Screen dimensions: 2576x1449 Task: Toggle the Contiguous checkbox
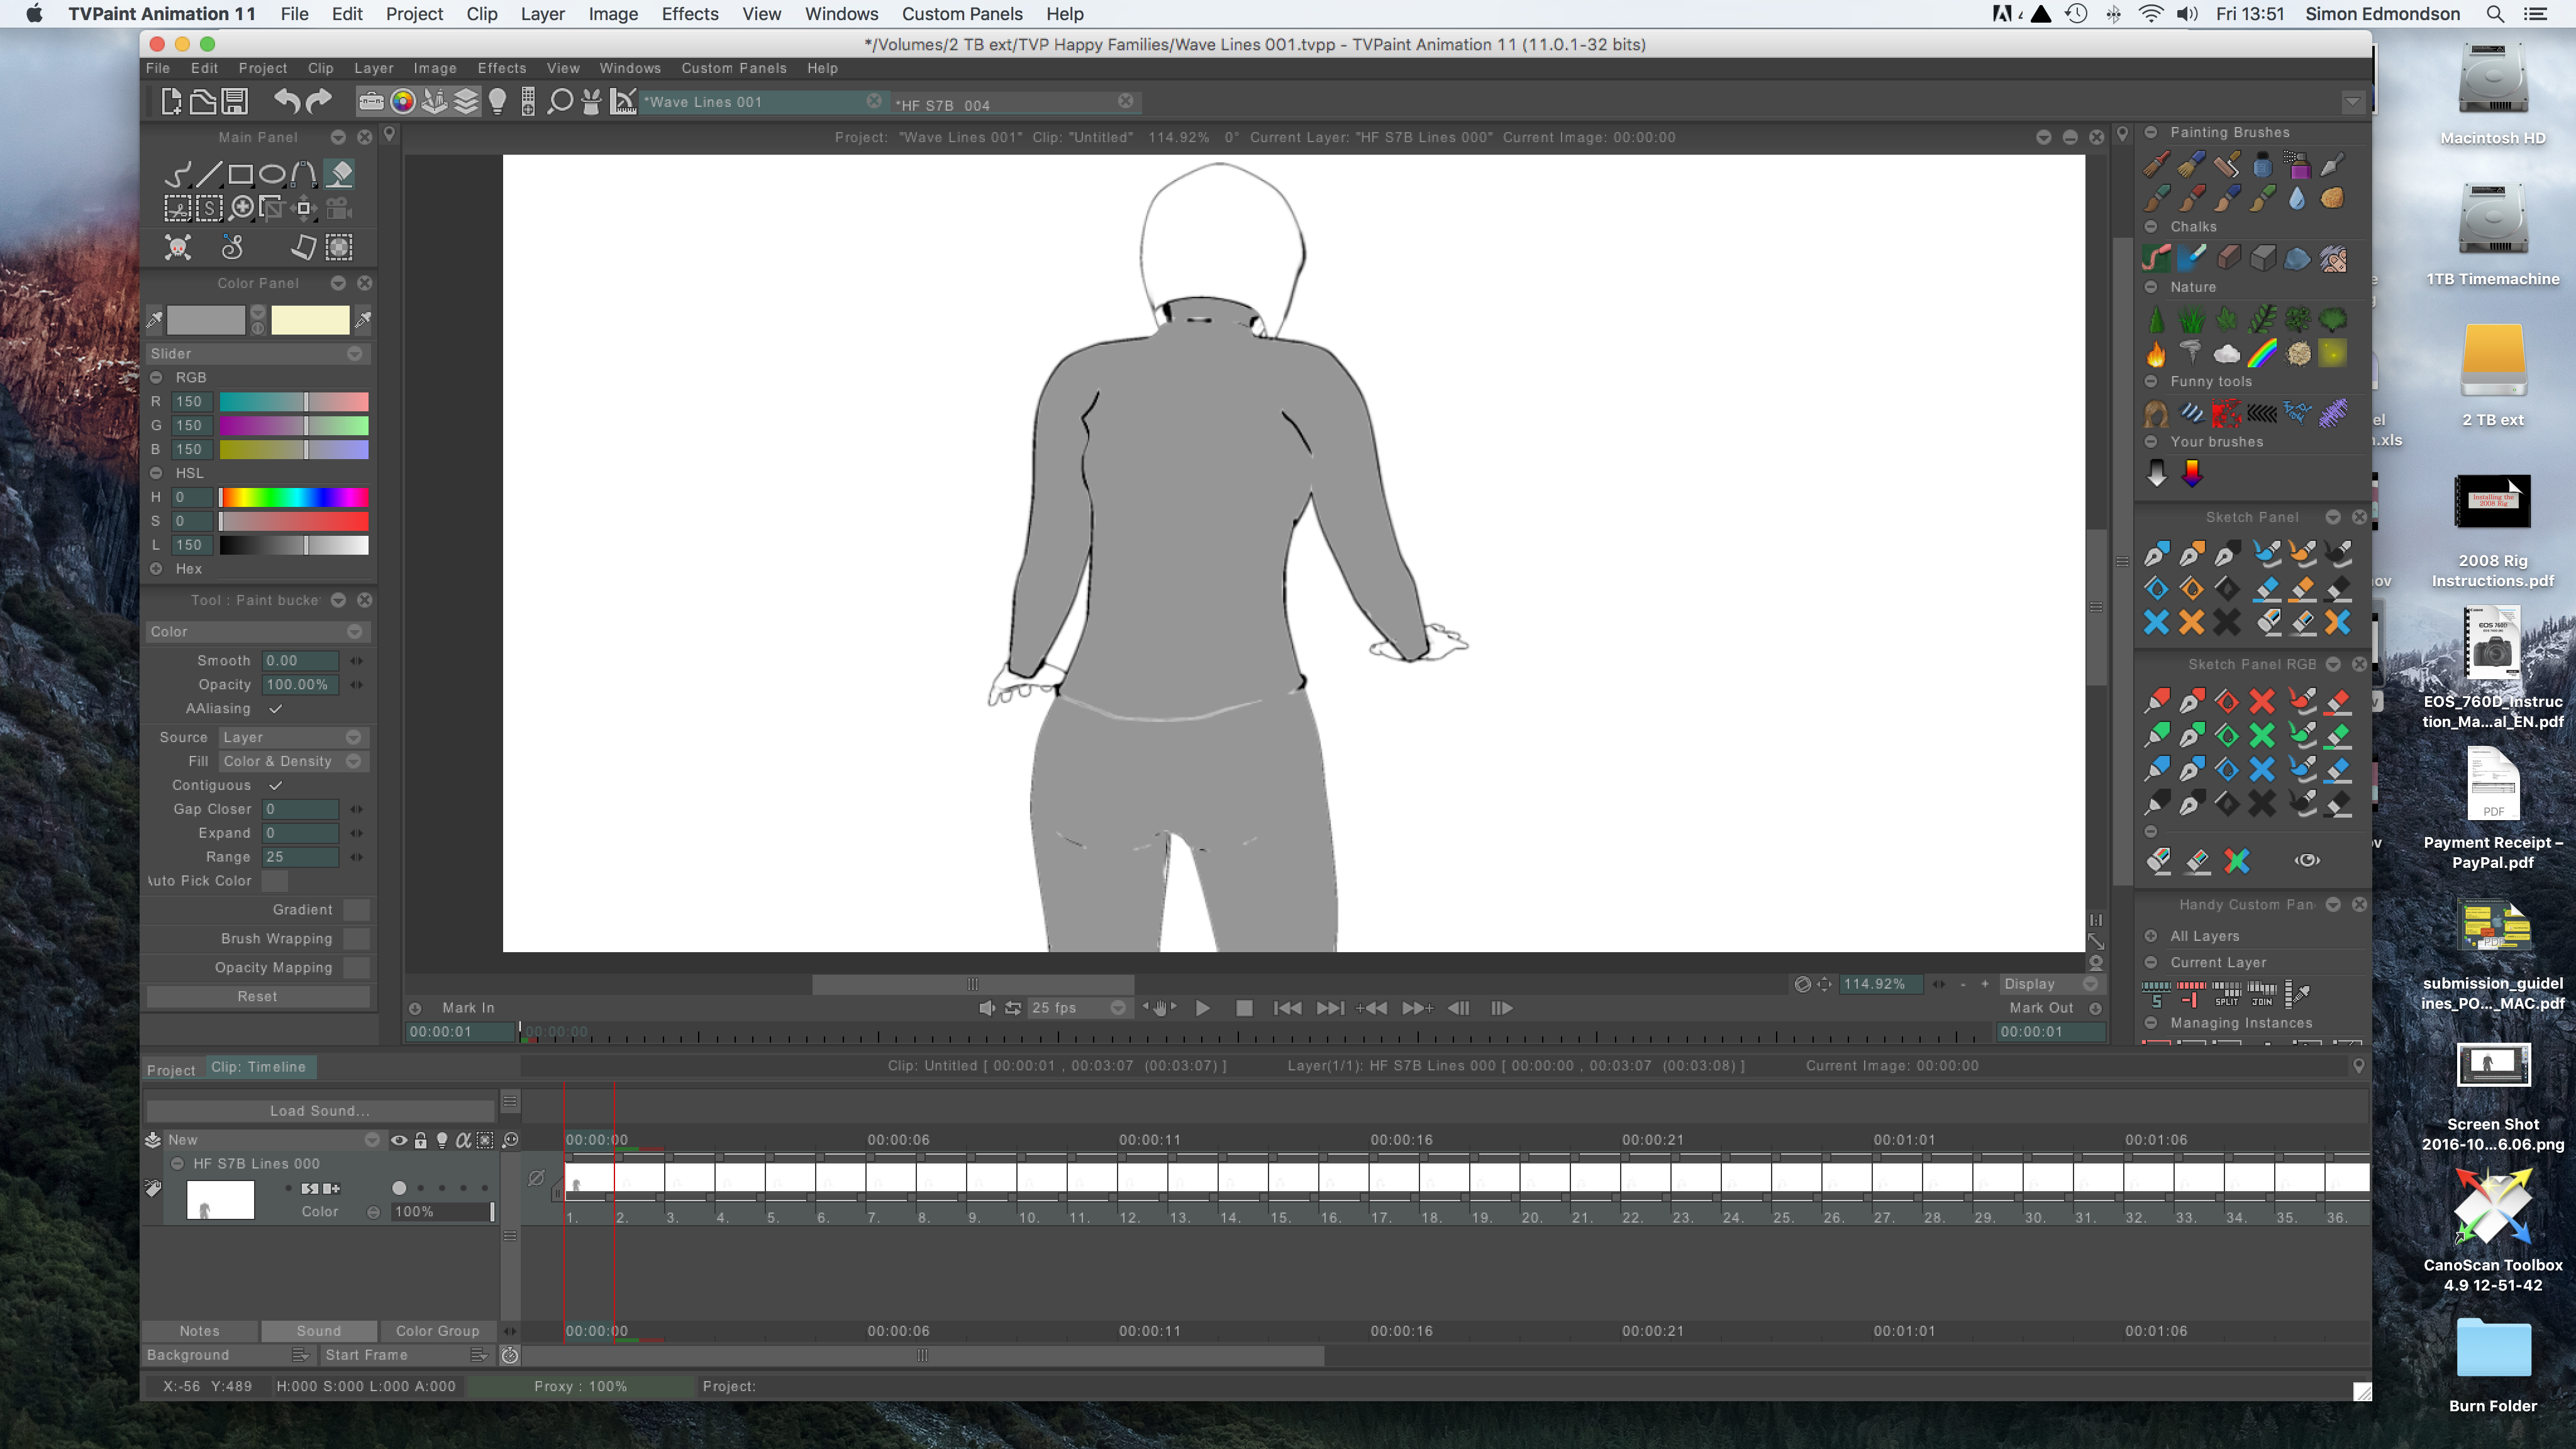275,785
